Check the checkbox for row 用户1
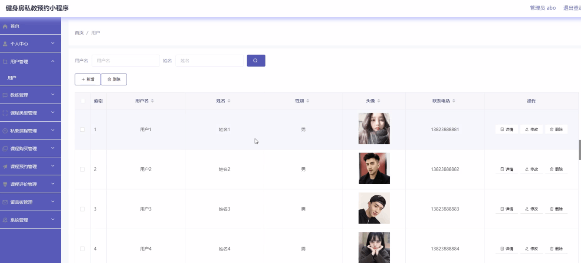This screenshot has height=263, width=581. [x=82, y=130]
